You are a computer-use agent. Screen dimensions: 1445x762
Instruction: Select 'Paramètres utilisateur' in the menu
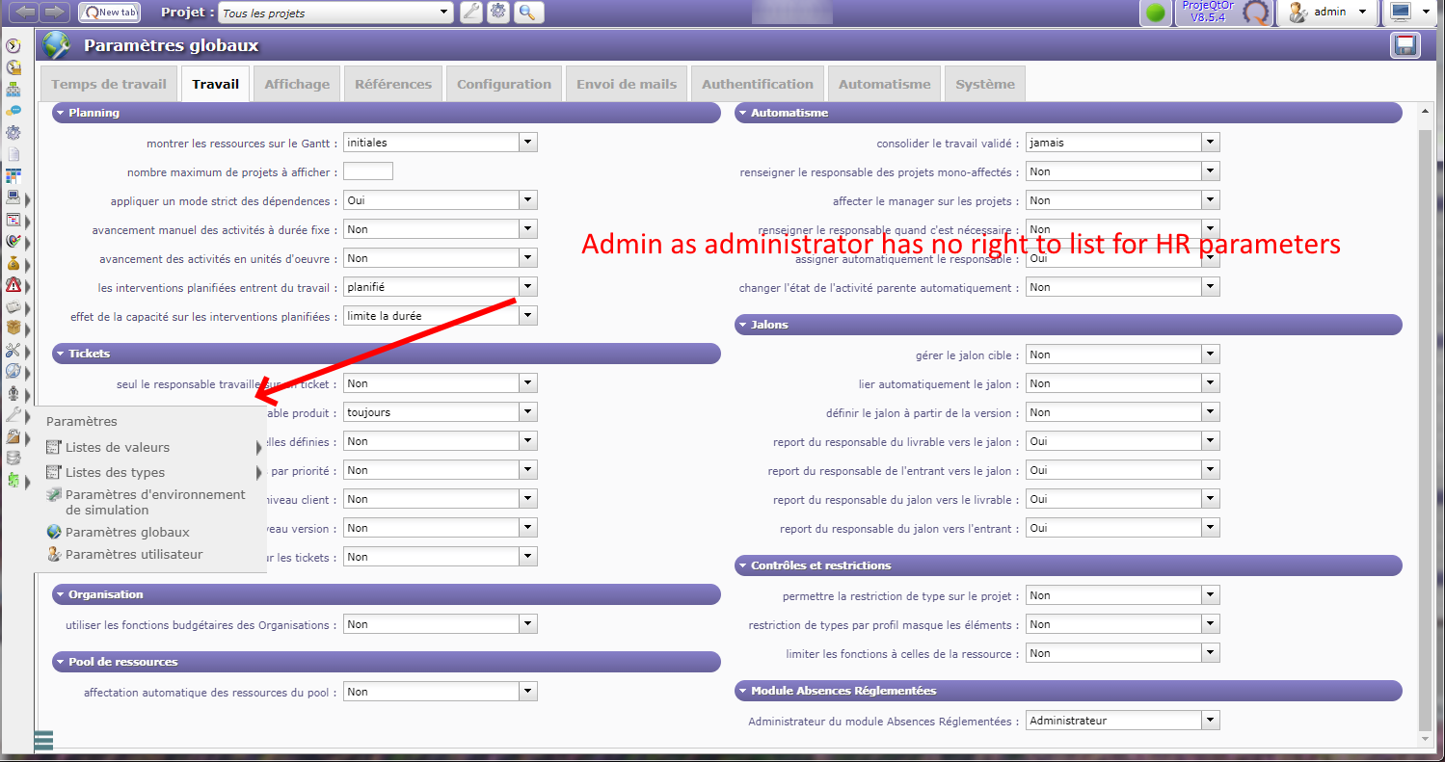click(x=134, y=555)
